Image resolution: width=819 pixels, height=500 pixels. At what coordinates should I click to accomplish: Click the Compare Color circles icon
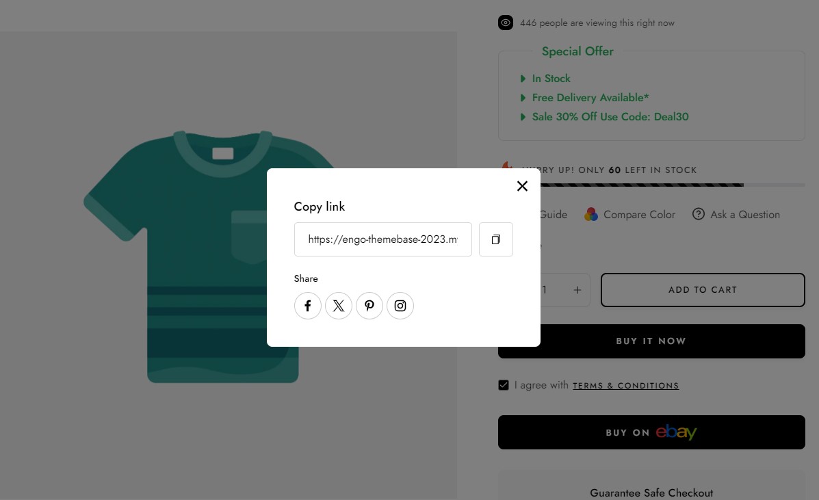[590, 214]
